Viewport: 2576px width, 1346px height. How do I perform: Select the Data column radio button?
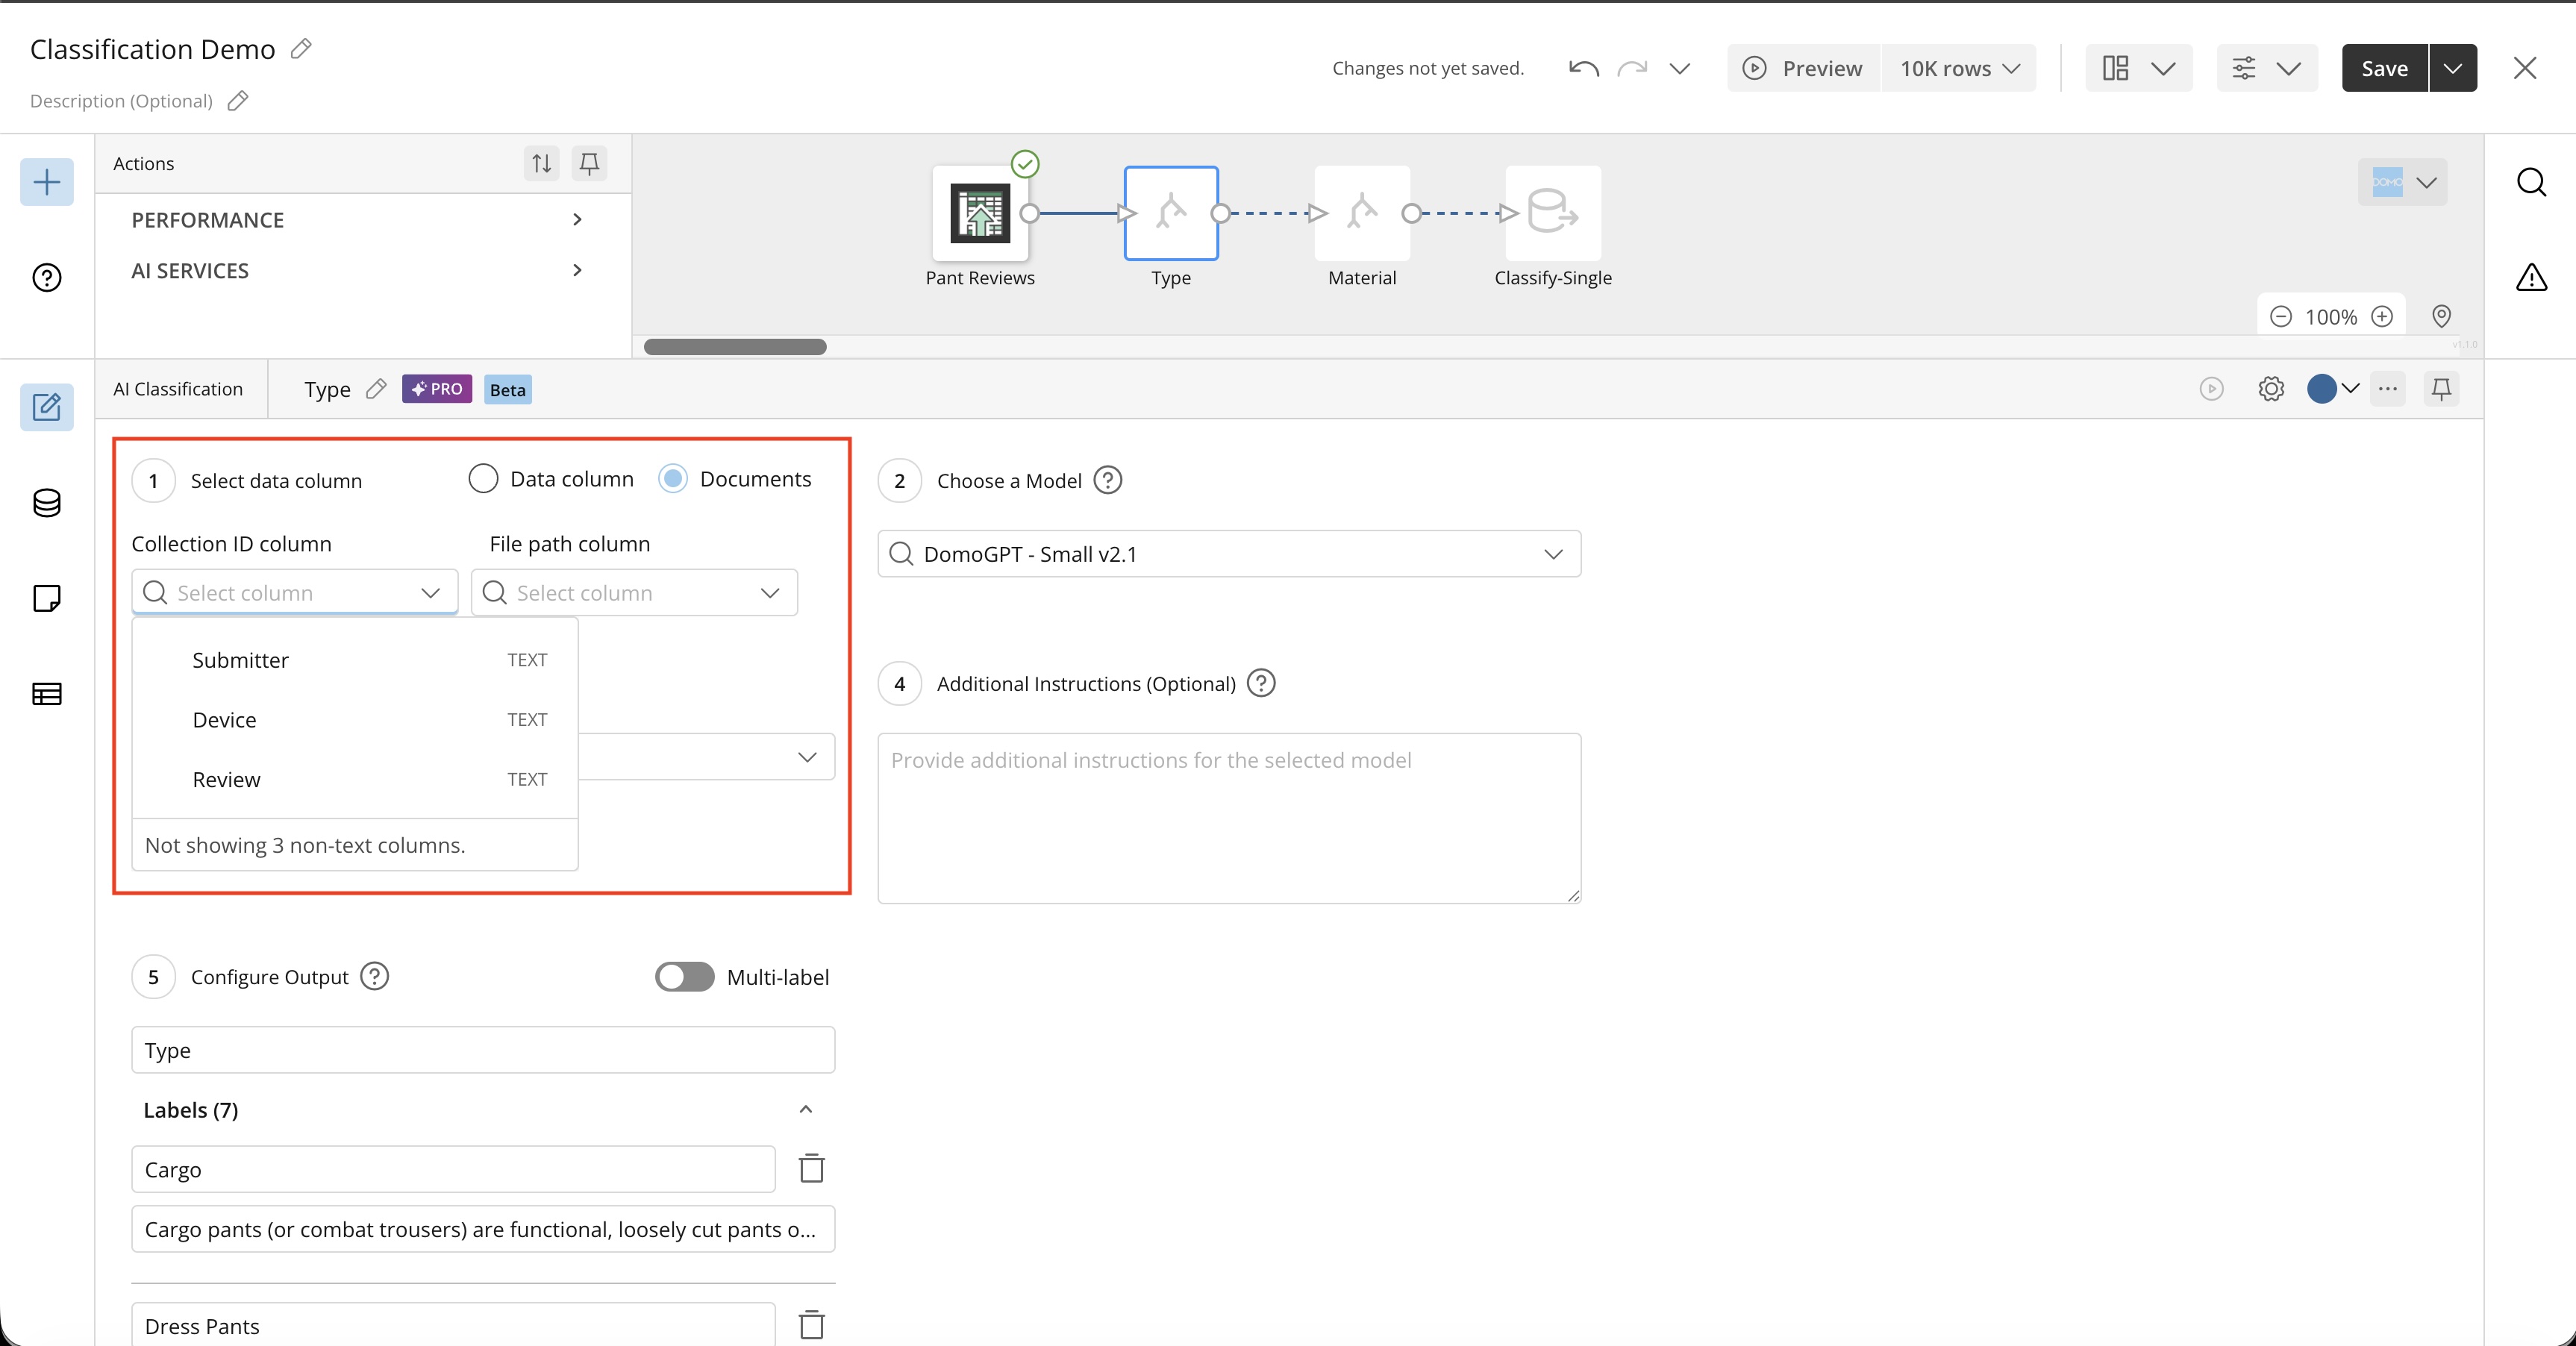(x=483, y=479)
